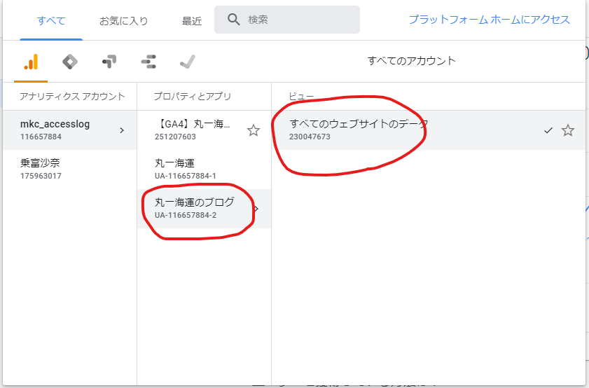589x388 pixels.
Task: Click the UA-116657884-2 tracking ID
Action: pyautogui.click(x=186, y=215)
